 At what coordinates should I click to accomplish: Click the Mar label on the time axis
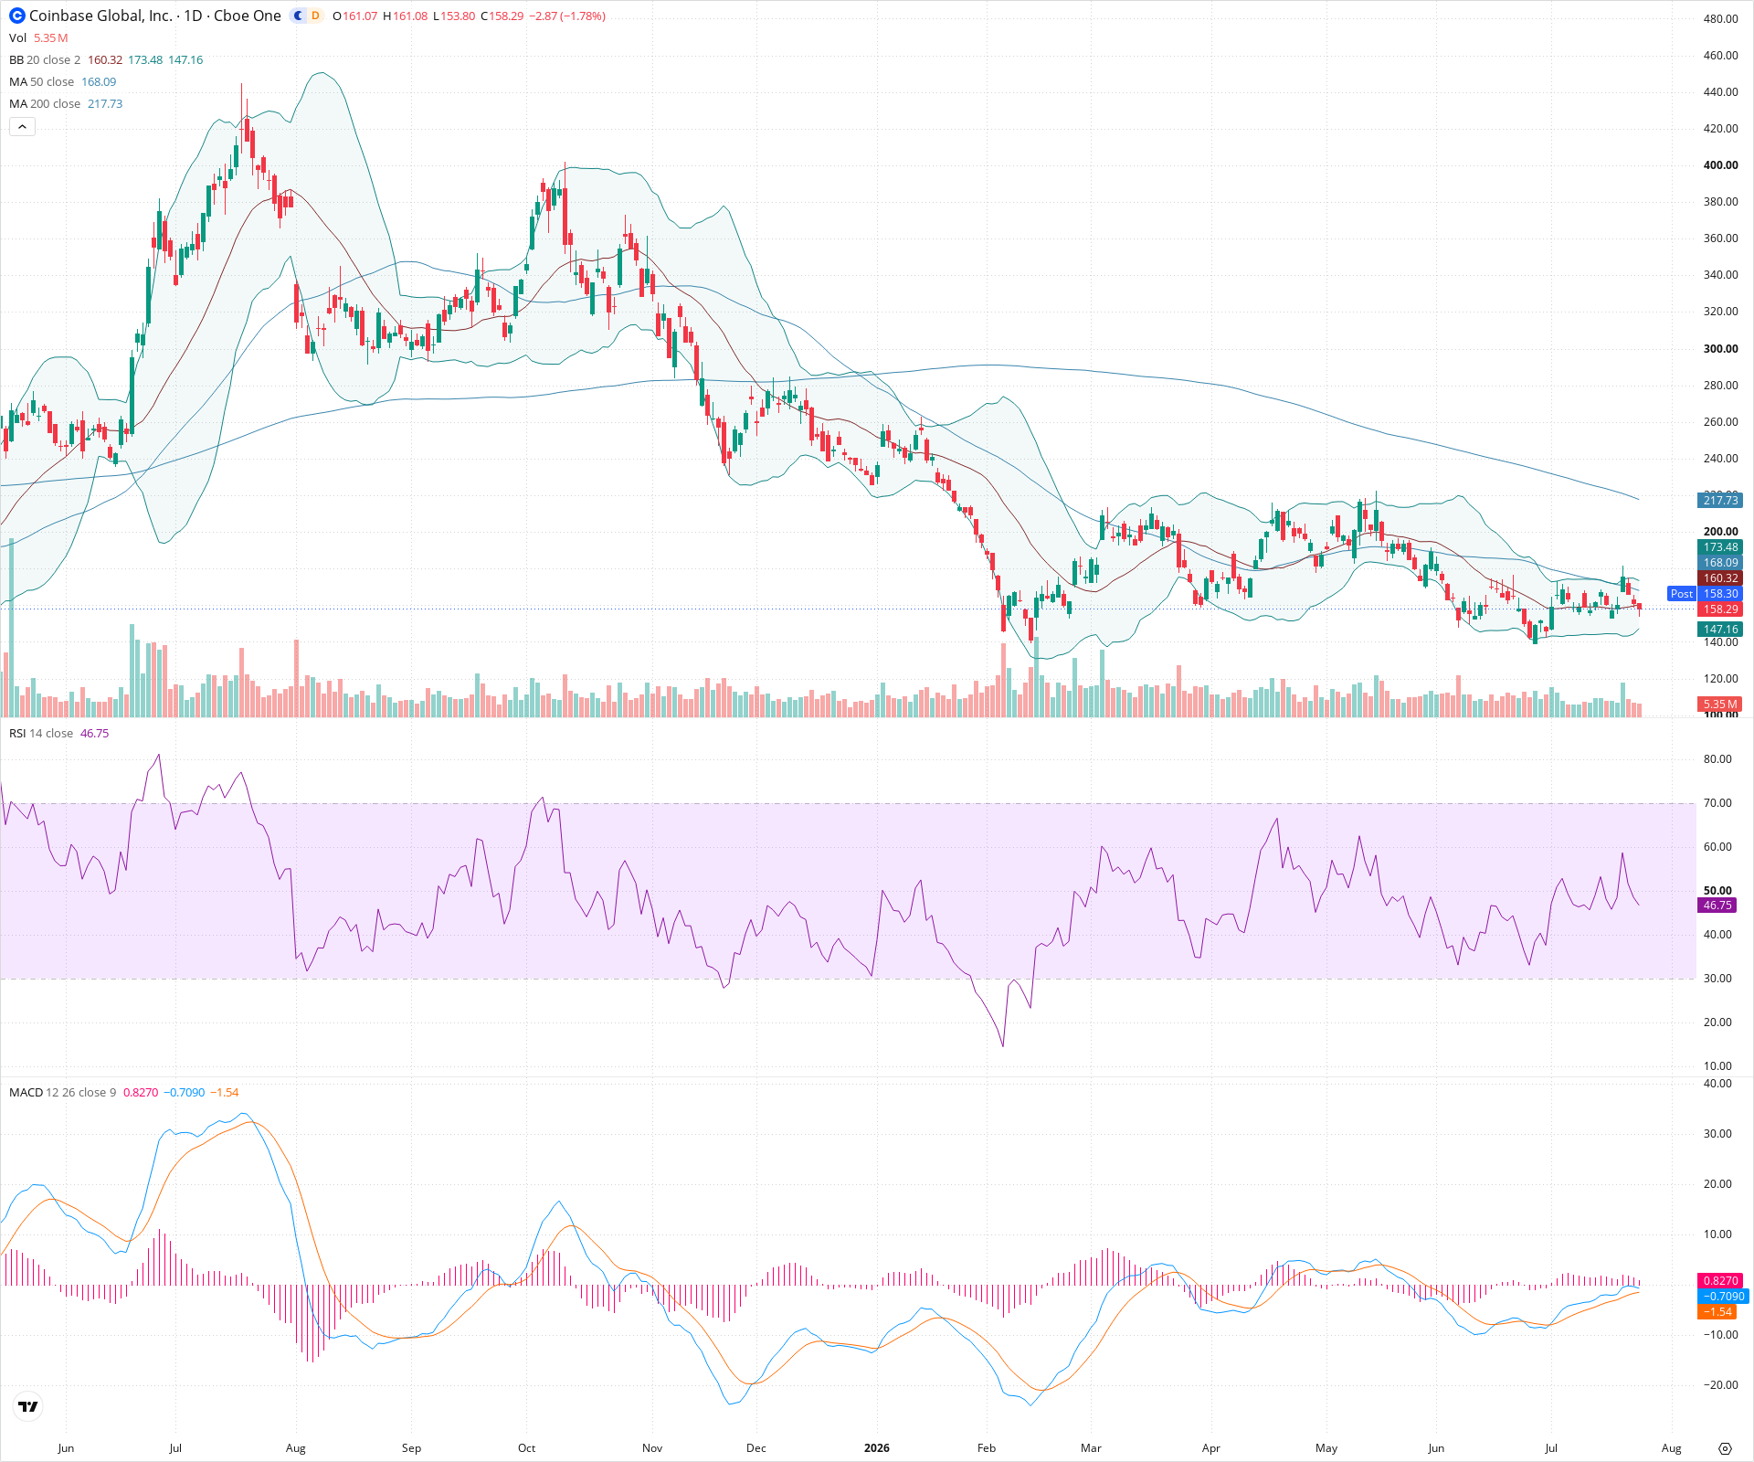pyautogui.click(x=1091, y=1448)
